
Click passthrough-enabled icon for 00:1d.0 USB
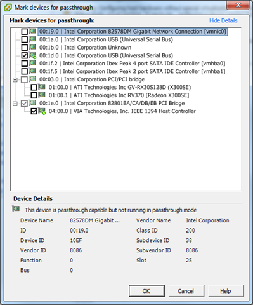click(32, 55)
